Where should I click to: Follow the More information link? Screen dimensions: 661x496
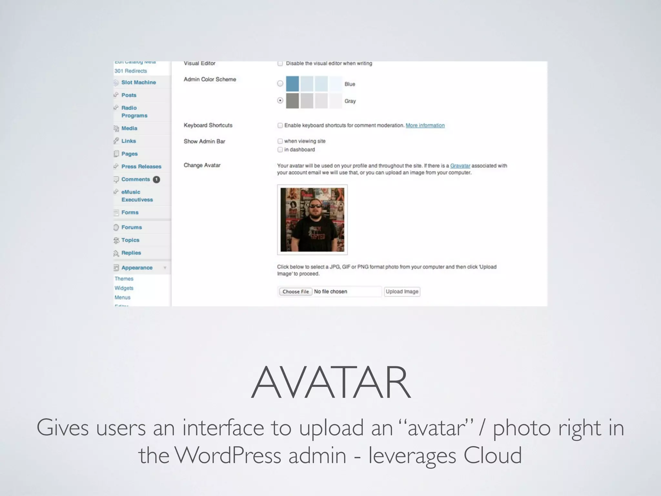[425, 125]
